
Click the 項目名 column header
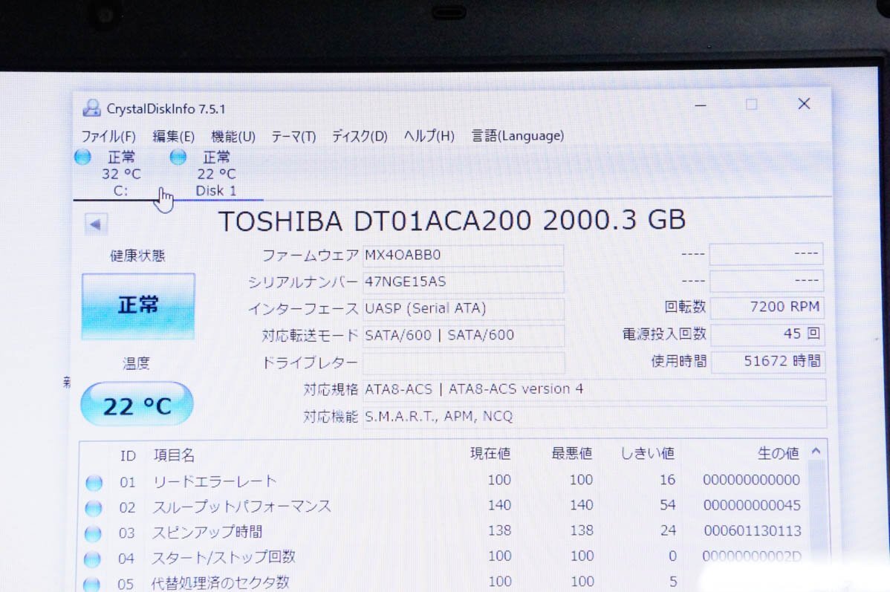[x=175, y=455]
